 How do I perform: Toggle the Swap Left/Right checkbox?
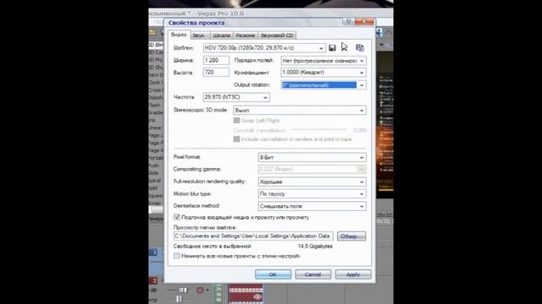pos(236,121)
